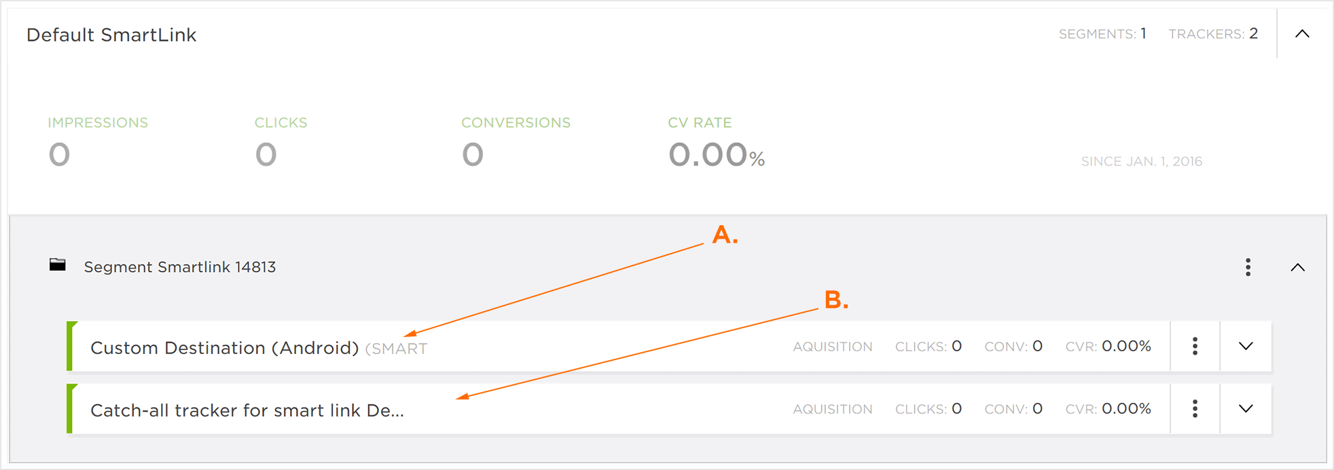
Task: Click the Segment Smartlink 14813 folder icon
Action: click(x=58, y=265)
